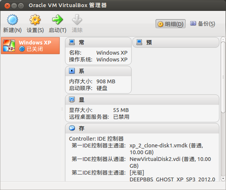Click the scrollbar up arrow
Image resolution: width=226 pixels, height=190 pixels.
tap(223, 39)
